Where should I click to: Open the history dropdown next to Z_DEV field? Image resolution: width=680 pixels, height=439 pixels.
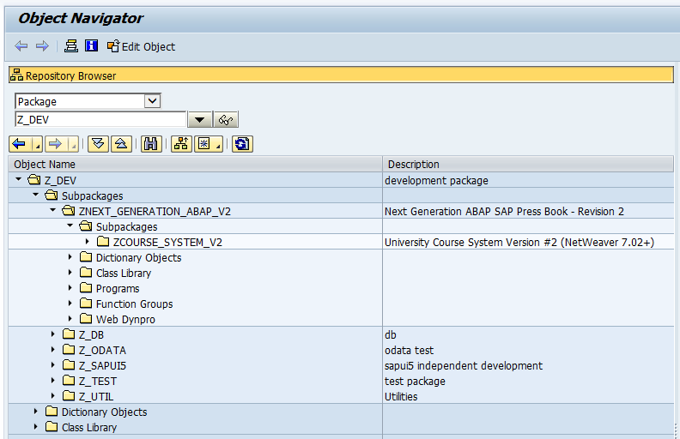click(x=199, y=120)
